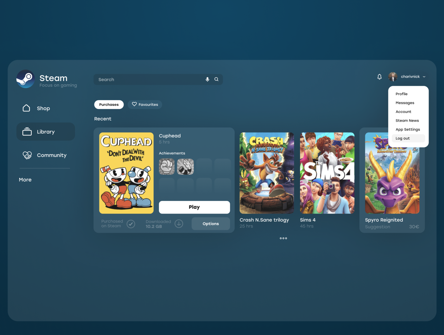Expand the charivnick account dropdown chevron

pos(424,76)
